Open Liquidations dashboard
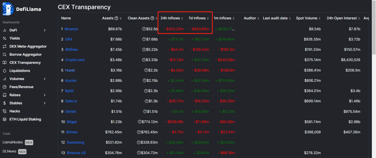The width and height of the screenshot is (376, 158). coord(19,71)
